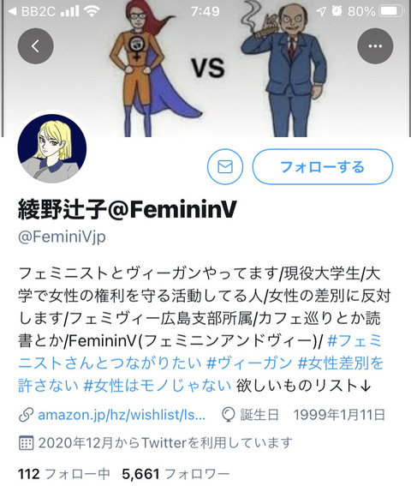Open hashtag #女性はモノじゃない

coord(158,386)
